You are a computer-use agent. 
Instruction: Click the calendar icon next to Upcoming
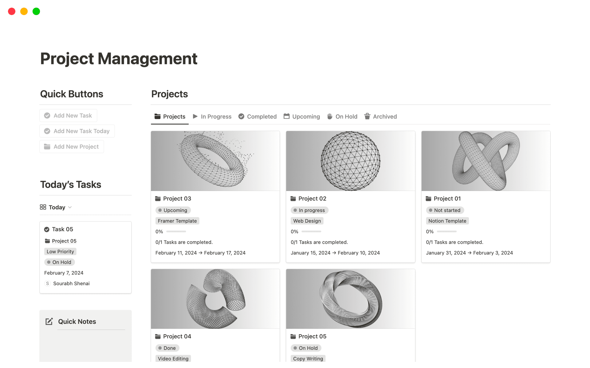tap(286, 117)
